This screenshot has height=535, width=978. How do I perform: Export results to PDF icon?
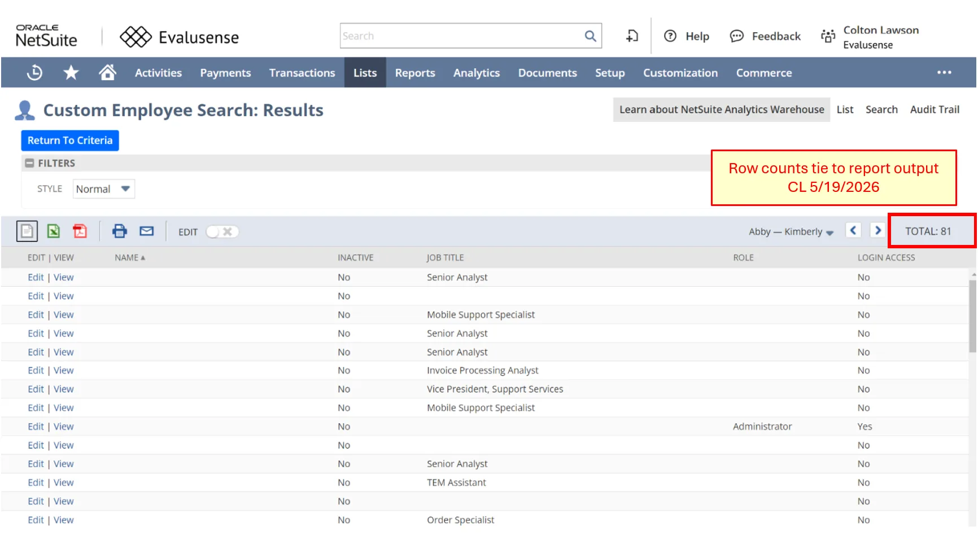(x=80, y=231)
